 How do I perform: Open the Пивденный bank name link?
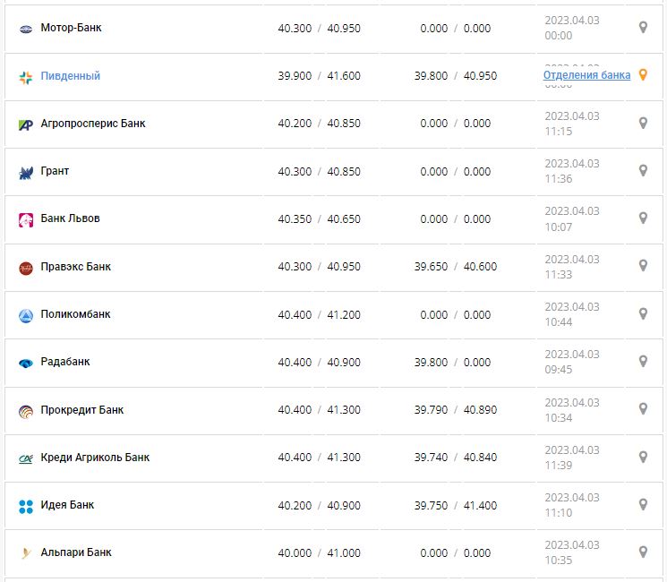tap(70, 76)
